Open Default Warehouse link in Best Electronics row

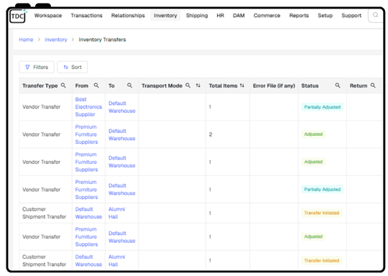point(121,107)
